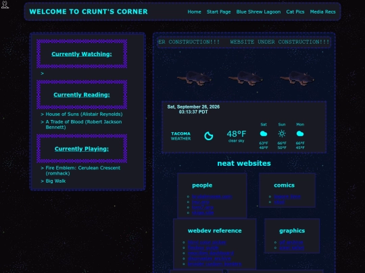Click the middle shrew image

[245, 78]
